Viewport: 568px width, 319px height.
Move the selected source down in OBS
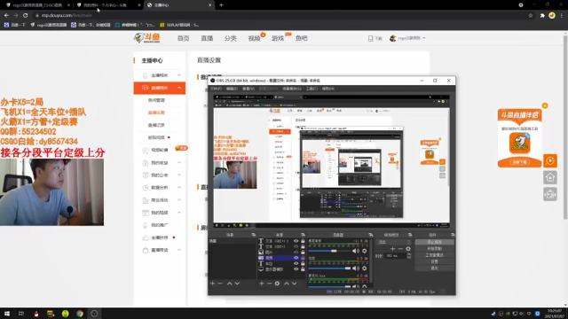click(294, 284)
